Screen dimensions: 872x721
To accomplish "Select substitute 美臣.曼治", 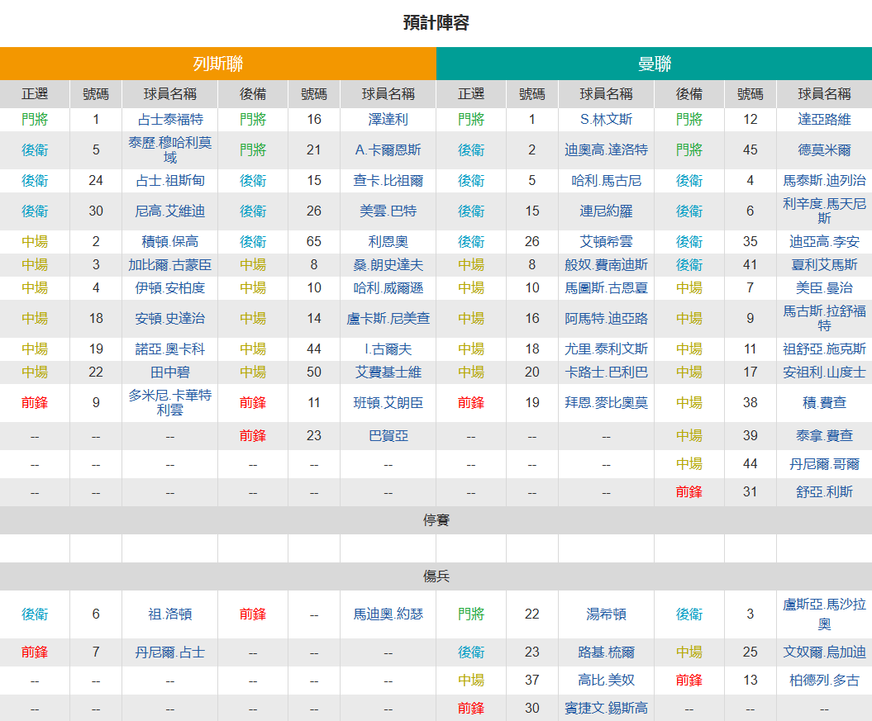I will point(824,287).
